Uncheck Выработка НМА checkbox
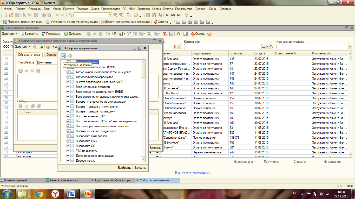The height and width of the screenshot is (199, 355). (68, 141)
